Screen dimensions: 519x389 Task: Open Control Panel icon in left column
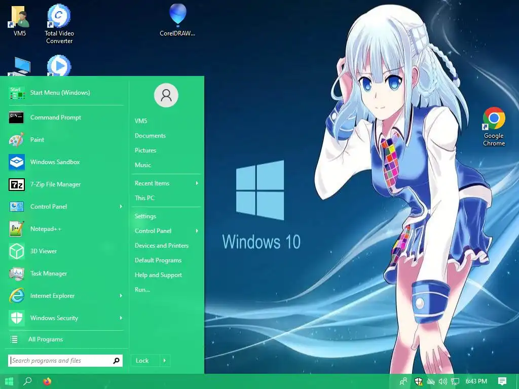point(17,207)
